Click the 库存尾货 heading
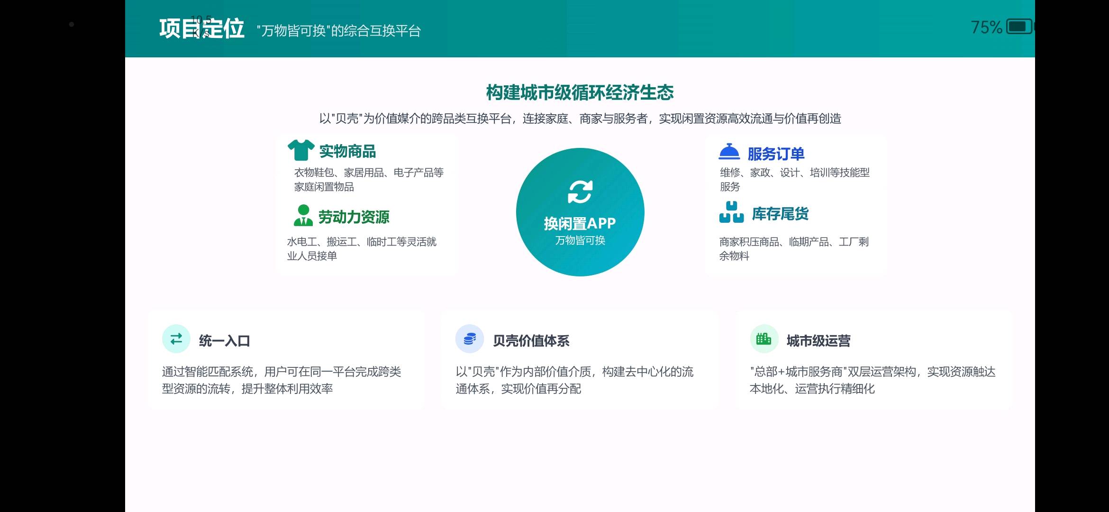 click(780, 214)
